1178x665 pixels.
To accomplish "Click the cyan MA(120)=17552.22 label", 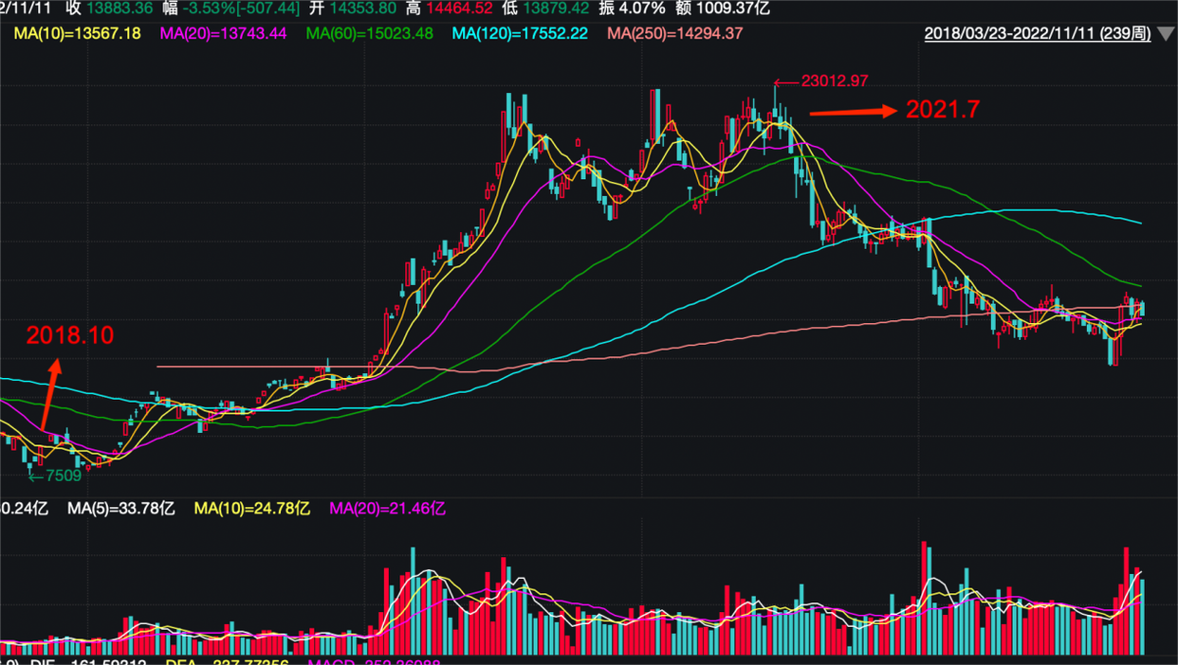I will (x=519, y=34).
